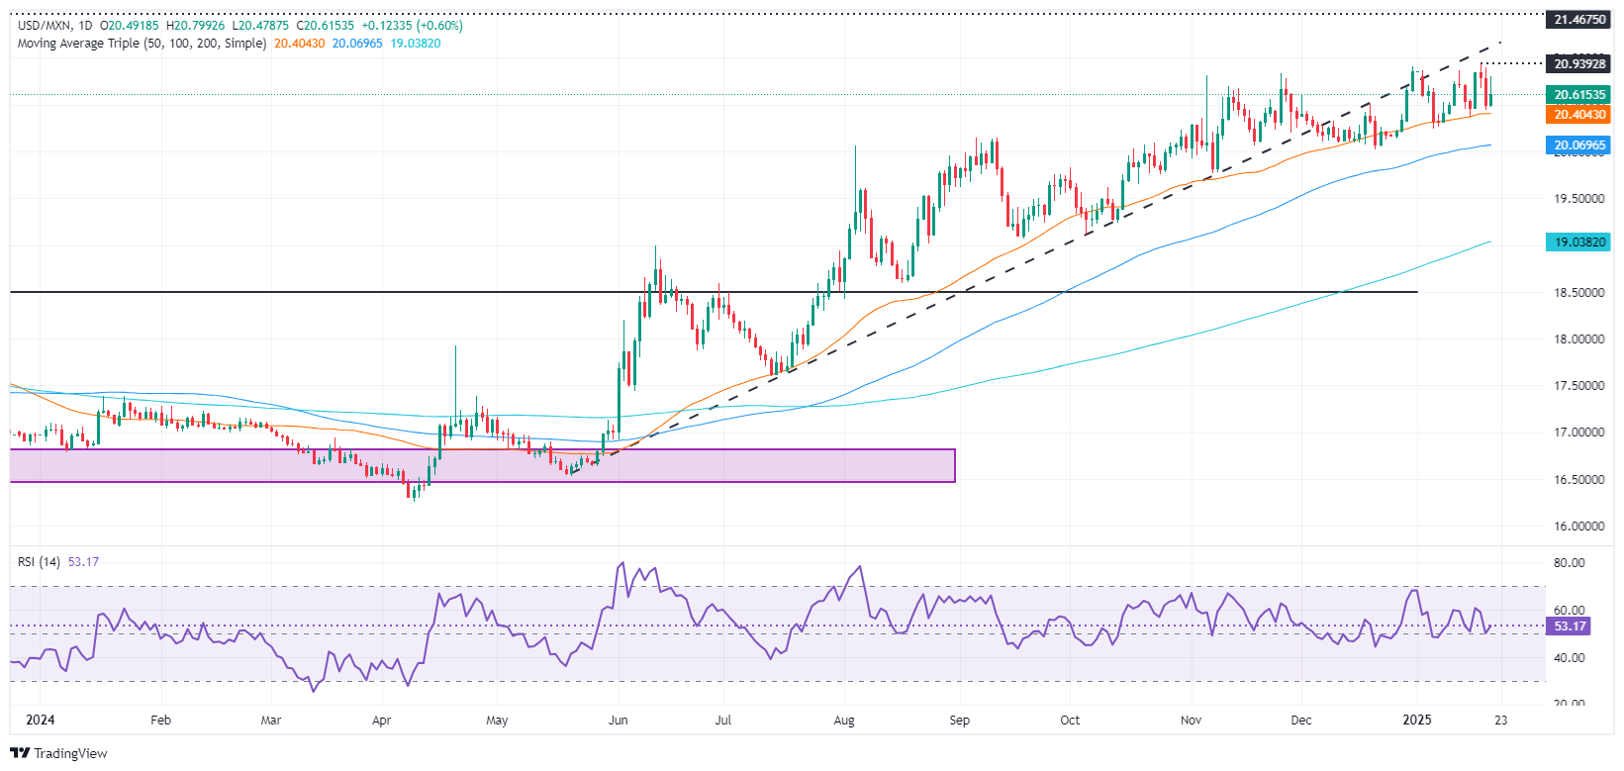
Task: Click the 2025 label on time axis
Action: click(1417, 720)
